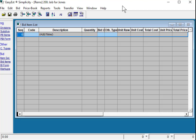Click the magnifier search toolbar icon
This screenshot has width=196, height=140.
(x=70, y=14)
